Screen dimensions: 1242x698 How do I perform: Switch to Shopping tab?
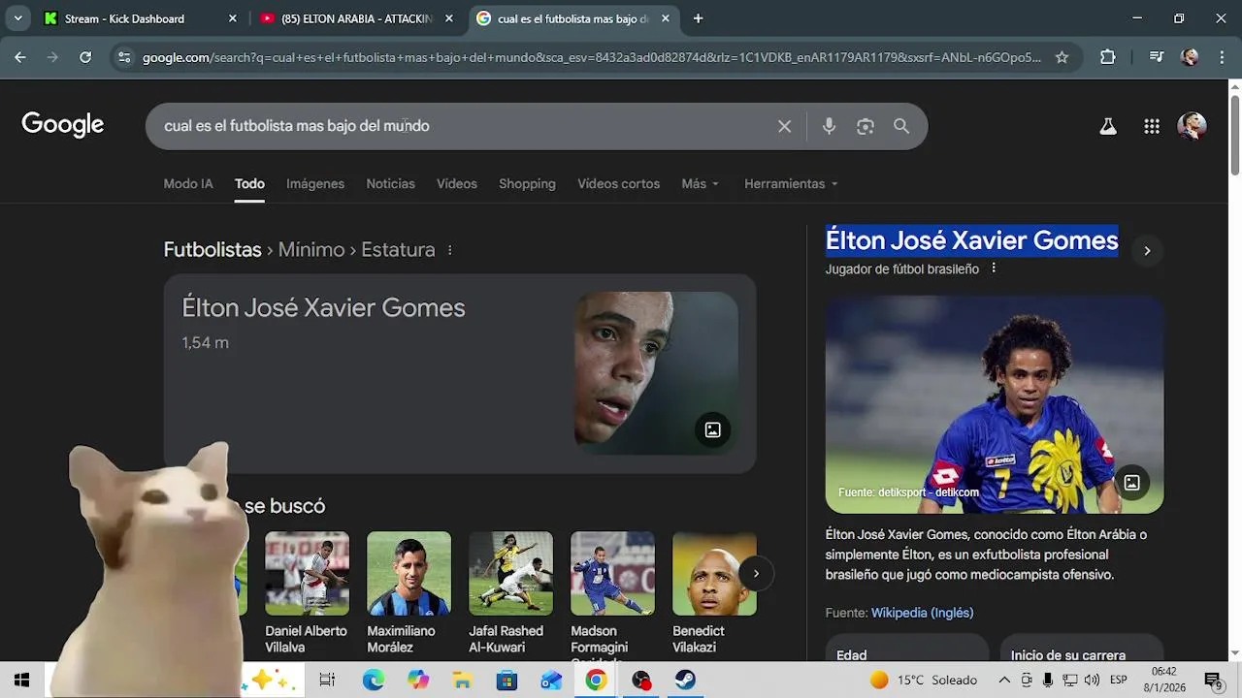527,184
